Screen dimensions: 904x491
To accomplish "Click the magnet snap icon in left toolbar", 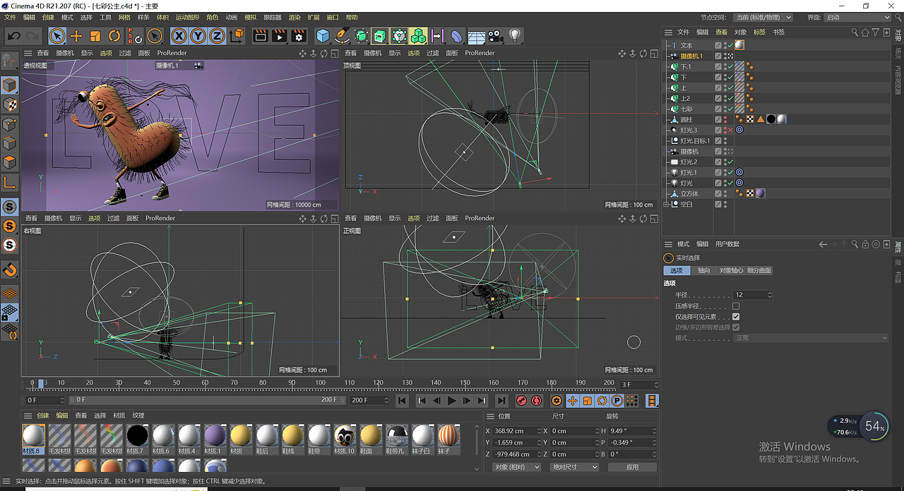I will tap(10, 269).
